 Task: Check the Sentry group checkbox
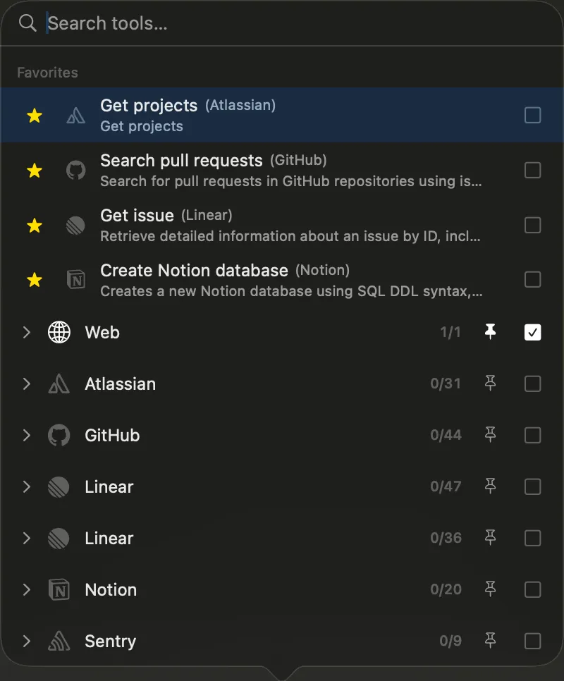(533, 641)
